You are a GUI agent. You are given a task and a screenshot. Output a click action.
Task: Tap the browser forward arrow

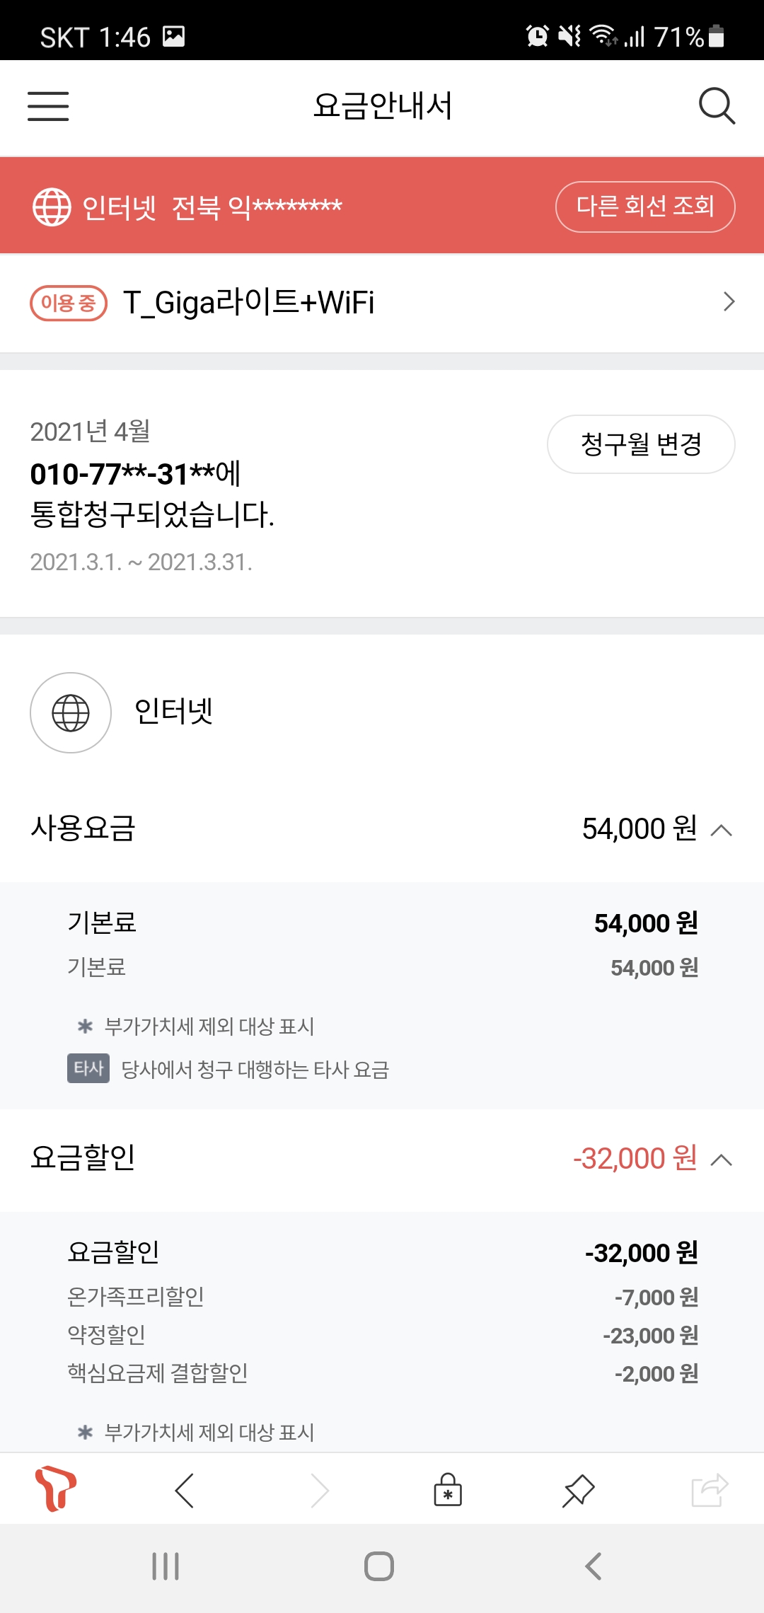click(x=320, y=1491)
